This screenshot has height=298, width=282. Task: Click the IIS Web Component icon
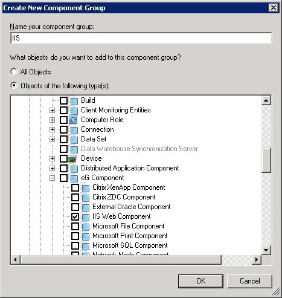[85, 216]
